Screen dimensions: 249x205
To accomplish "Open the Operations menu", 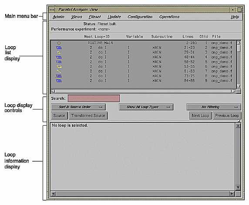I will [x=169, y=17].
